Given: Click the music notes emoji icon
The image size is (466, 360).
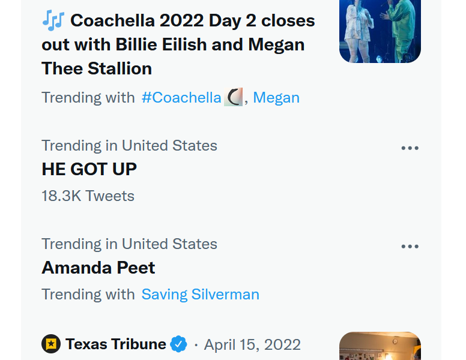Looking at the screenshot, I should pos(53,20).
